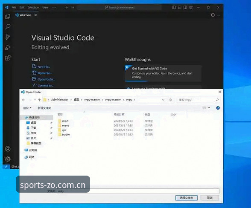Open Get Started with VS Code walkthrough
Screen dimensions: 251x208
click(x=163, y=73)
